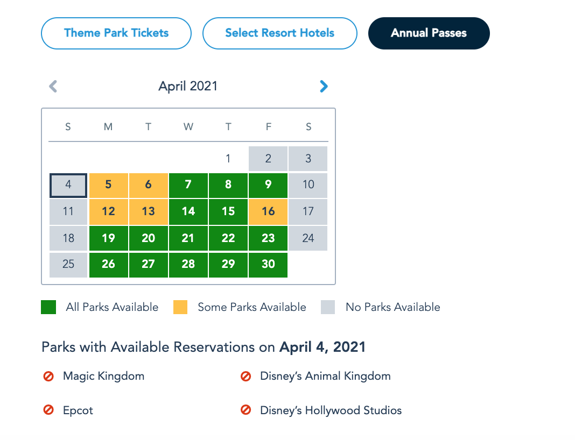Go to the previous month arrow
This screenshot has height=440, width=575.
click(x=53, y=86)
